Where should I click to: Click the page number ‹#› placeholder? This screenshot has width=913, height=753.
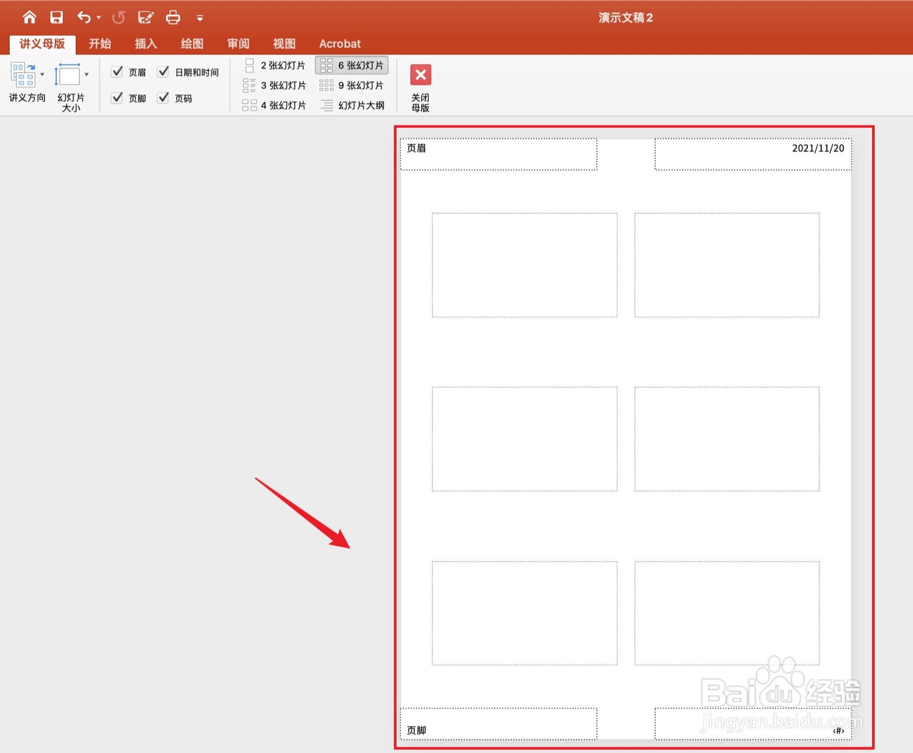coord(753,724)
